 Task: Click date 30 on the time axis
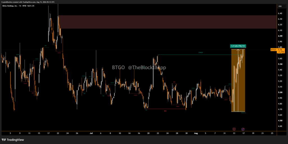(x=186, y=133)
